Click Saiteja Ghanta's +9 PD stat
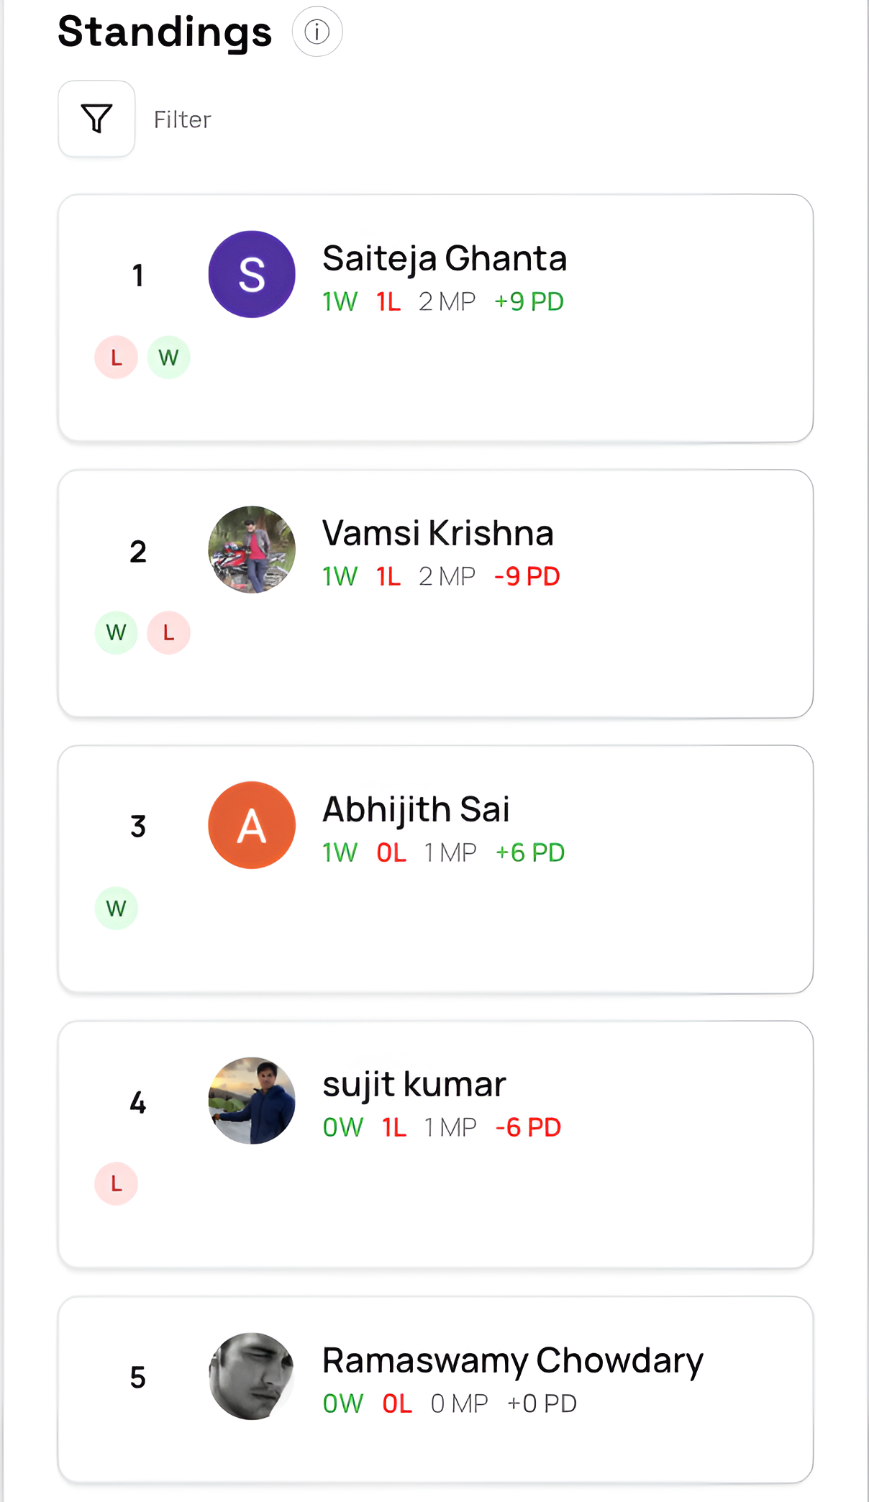The width and height of the screenshot is (869, 1502). 529,302
